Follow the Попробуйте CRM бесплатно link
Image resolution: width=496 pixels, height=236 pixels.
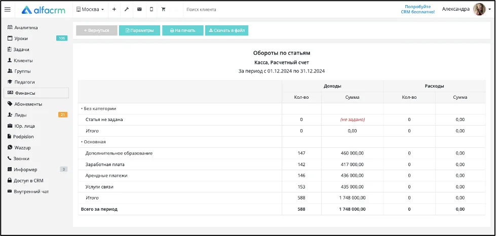coord(418,9)
